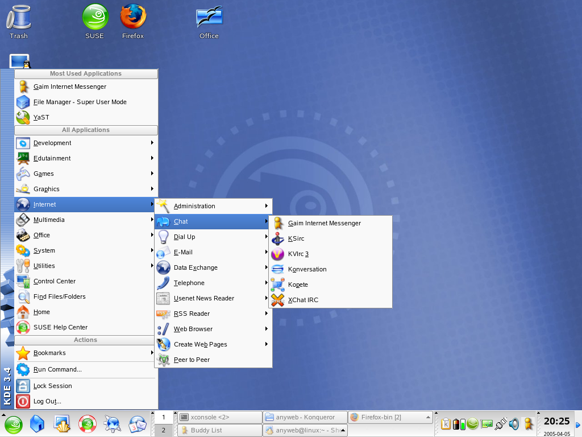The width and height of the screenshot is (582, 437).
Task: Launch Gaim Internet Messenger from Chat submenu
Action: click(330, 223)
